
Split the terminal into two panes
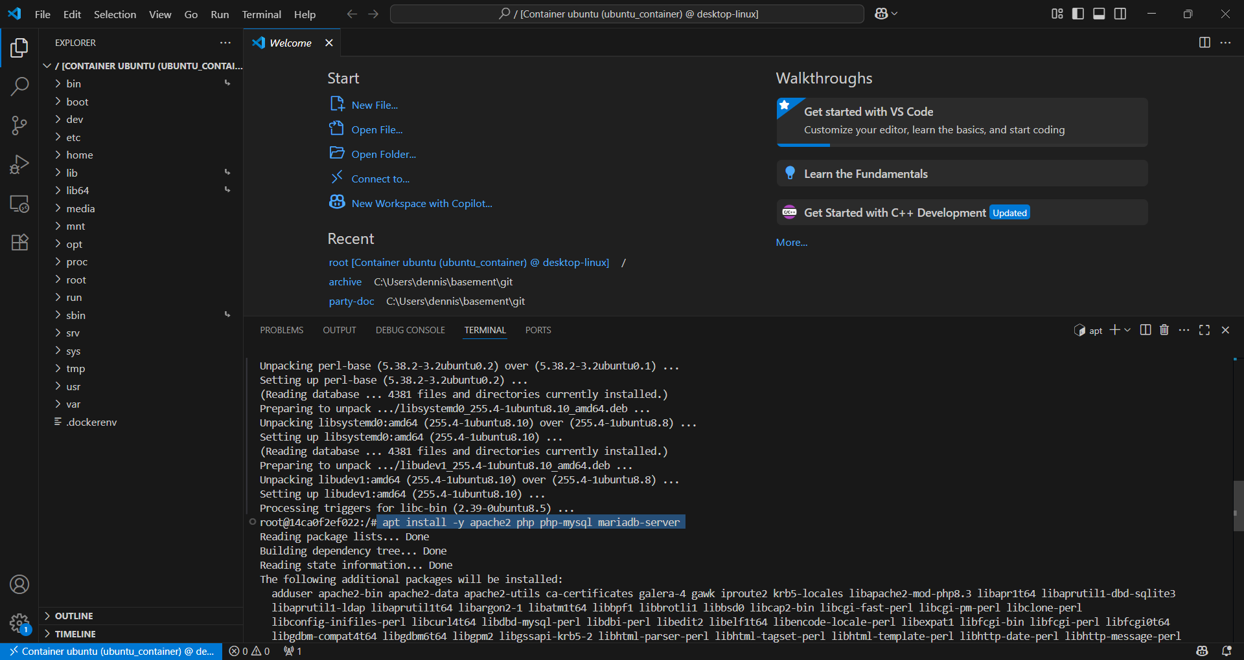[x=1145, y=330]
